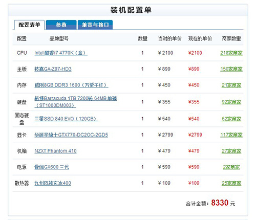
Task: Click the 8330 total amount
Action: pos(220,203)
